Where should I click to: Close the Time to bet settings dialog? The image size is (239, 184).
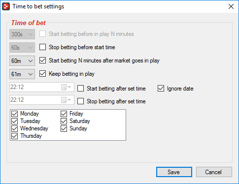click(231, 6)
